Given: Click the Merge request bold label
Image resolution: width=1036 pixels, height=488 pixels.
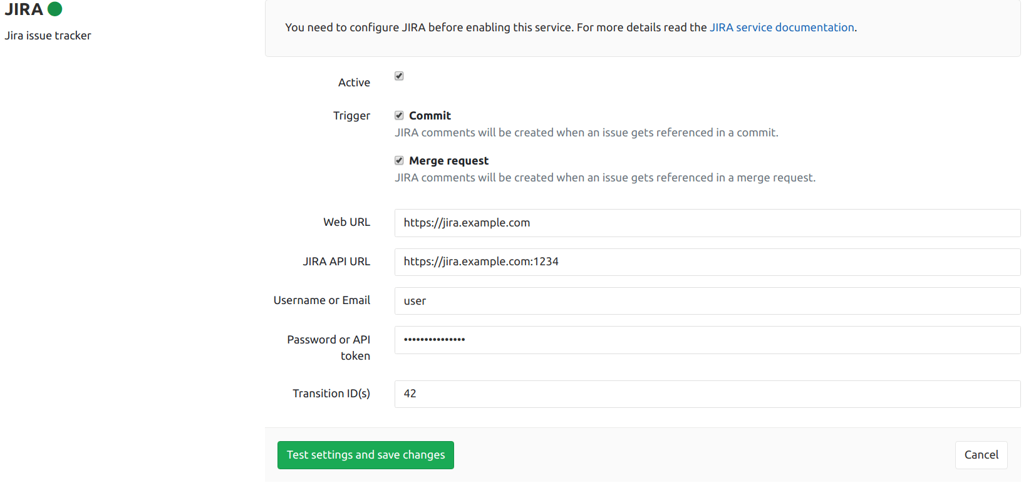Looking at the screenshot, I should [448, 160].
